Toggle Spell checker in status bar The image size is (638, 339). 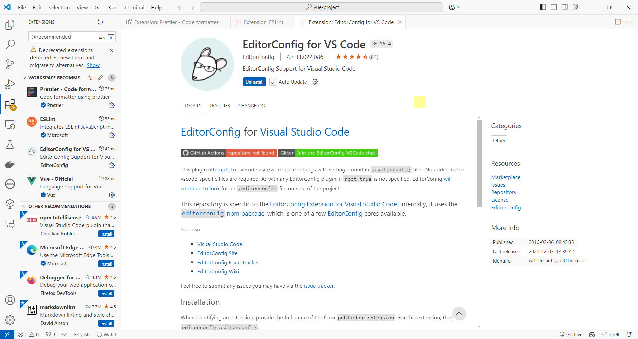tap(611, 335)
